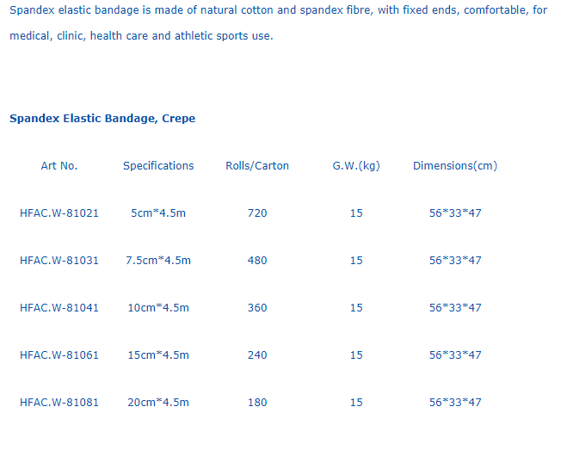
Task: Click the 5cm*4.5m specification cell
Action: tap(158, 213)
